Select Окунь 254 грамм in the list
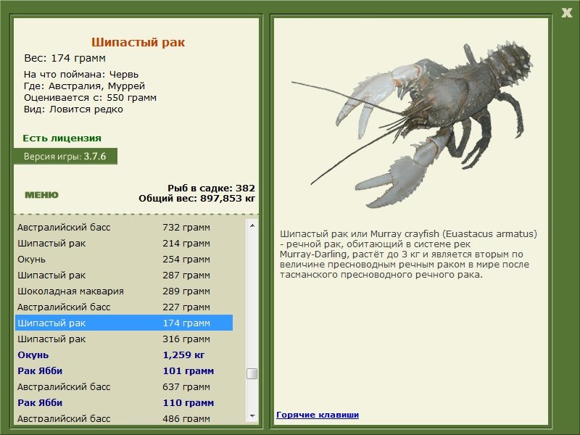Image resolution: width=580 pixels, height=435 pixels. point(124,259)
